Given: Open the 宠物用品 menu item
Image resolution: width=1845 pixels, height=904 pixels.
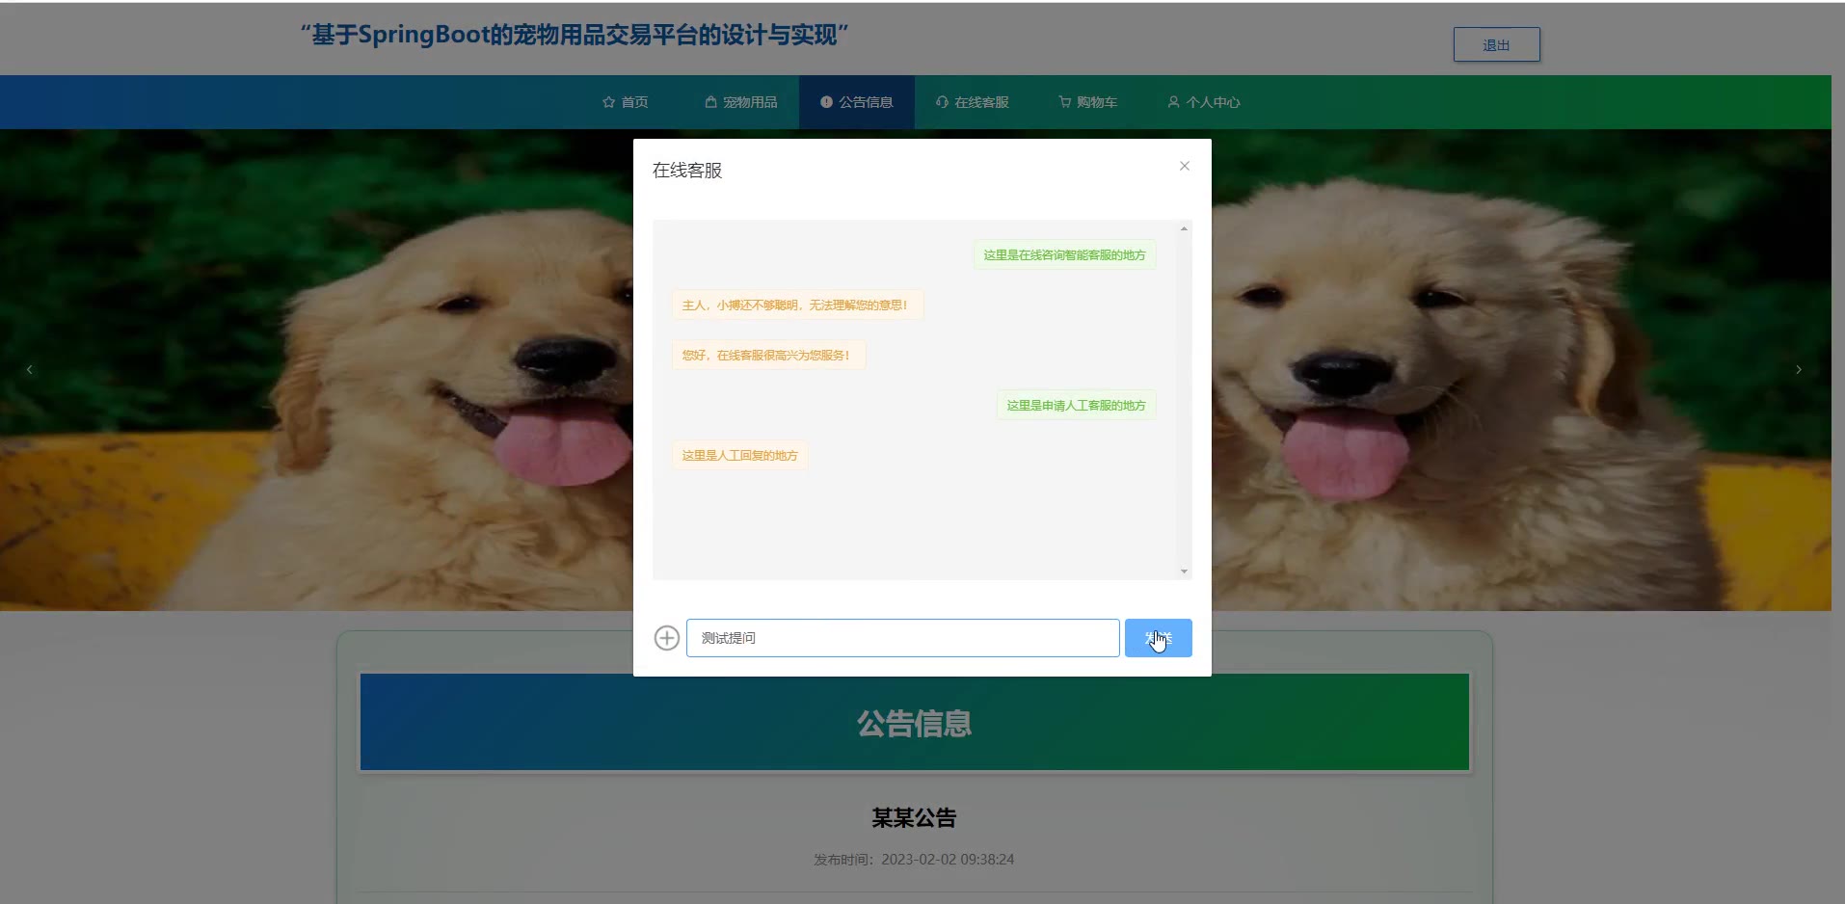Looking at the screenshot, I should [x=741, y=102].
